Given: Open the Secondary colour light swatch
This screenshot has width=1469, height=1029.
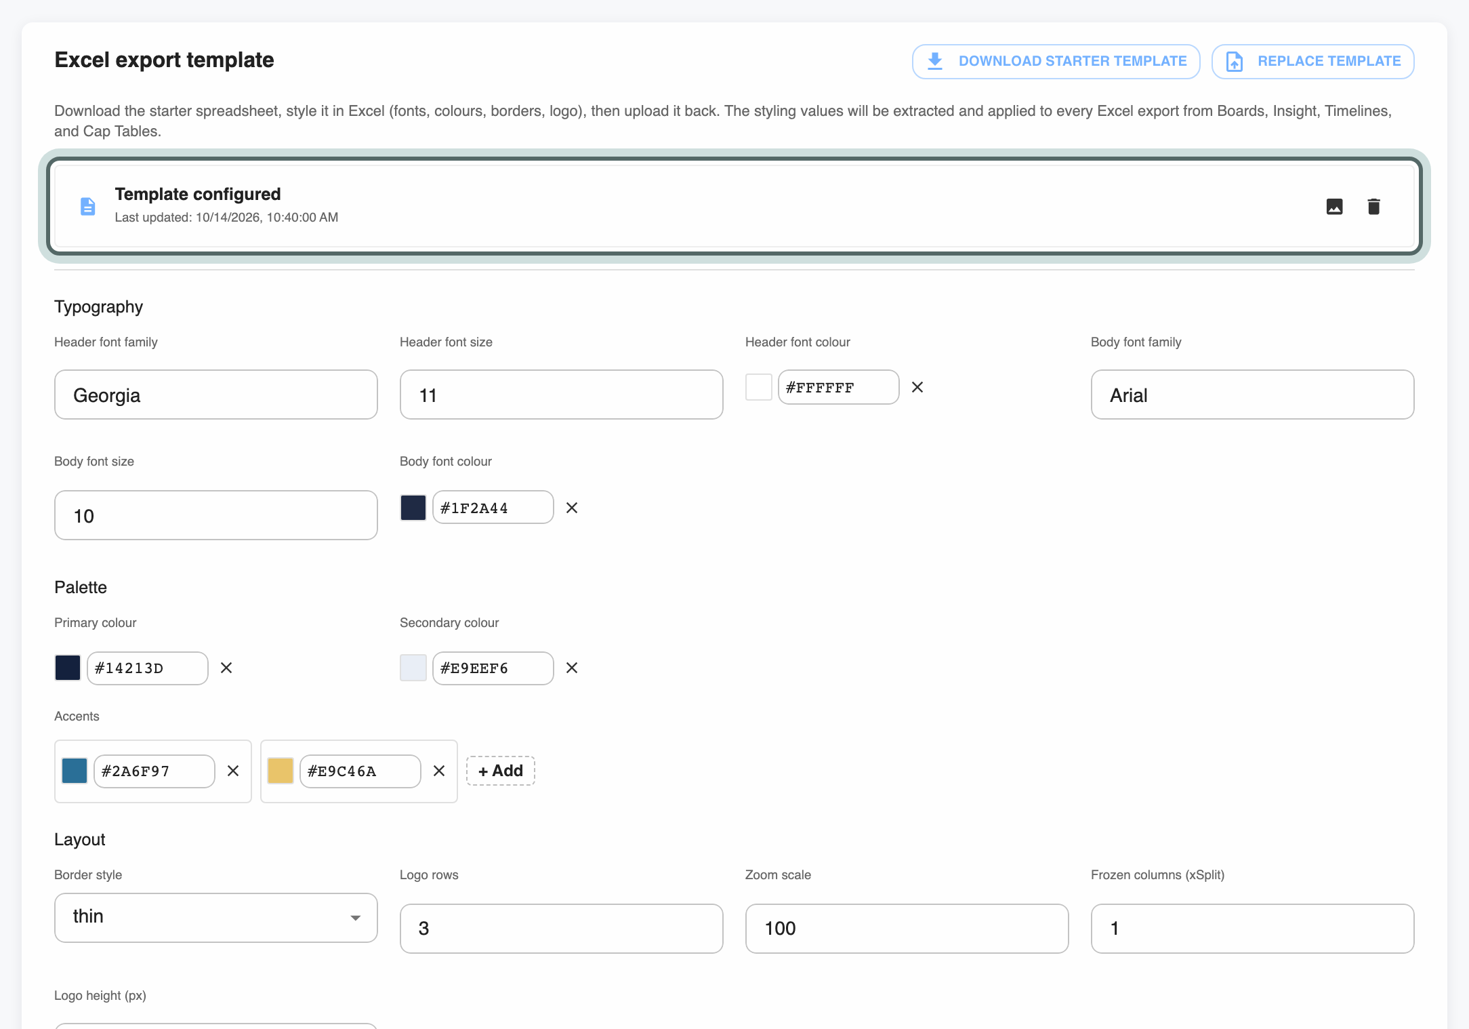Looking at the screenshot, I should point(413,668).
